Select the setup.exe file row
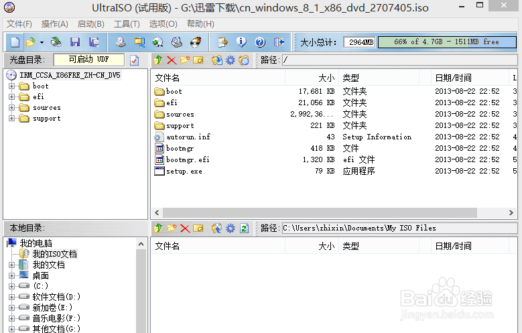 click(x=184, y=171)
